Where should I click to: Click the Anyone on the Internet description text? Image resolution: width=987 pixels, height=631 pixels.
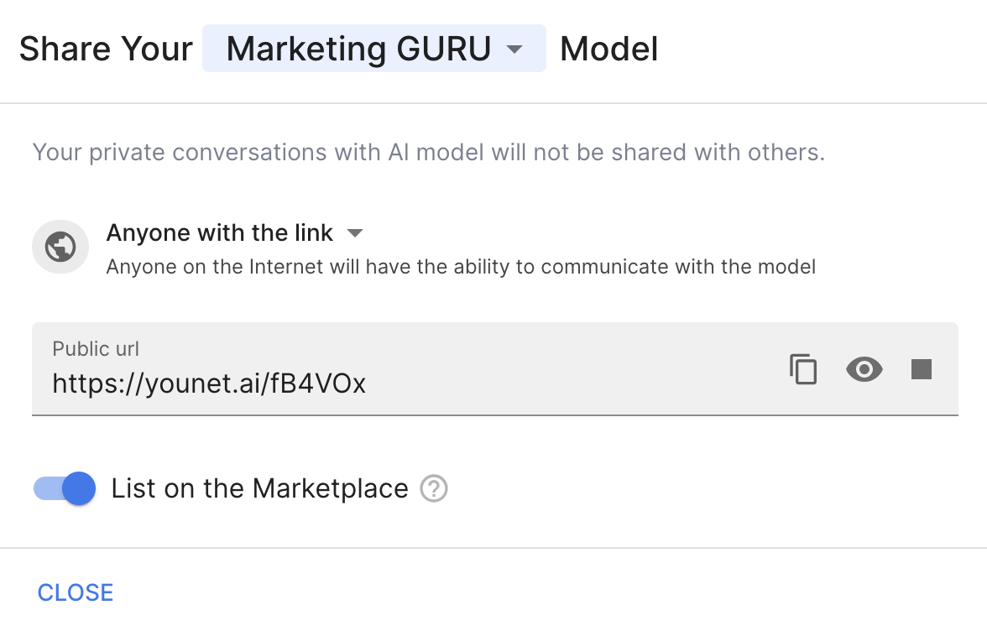[461, 267]
